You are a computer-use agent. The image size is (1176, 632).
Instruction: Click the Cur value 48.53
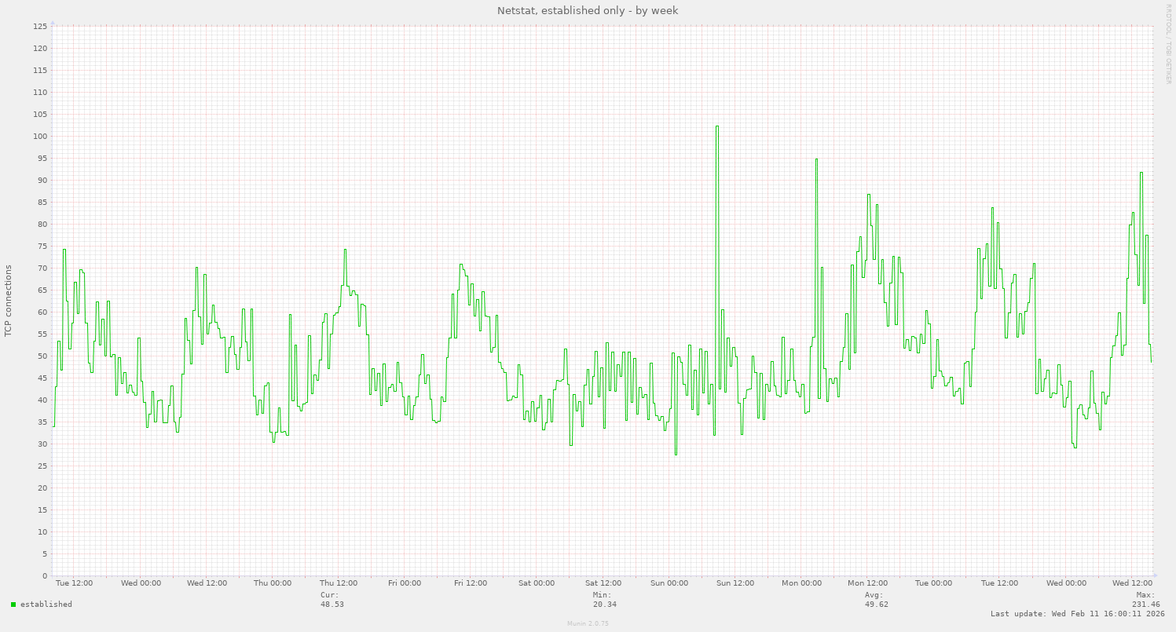[332, 605]
